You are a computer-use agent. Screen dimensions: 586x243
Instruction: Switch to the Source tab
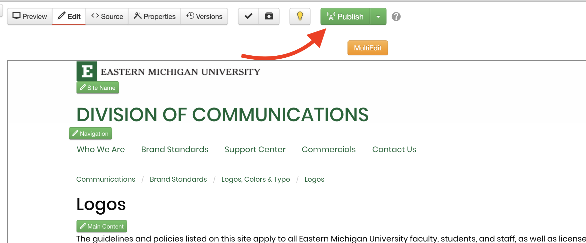107,16
